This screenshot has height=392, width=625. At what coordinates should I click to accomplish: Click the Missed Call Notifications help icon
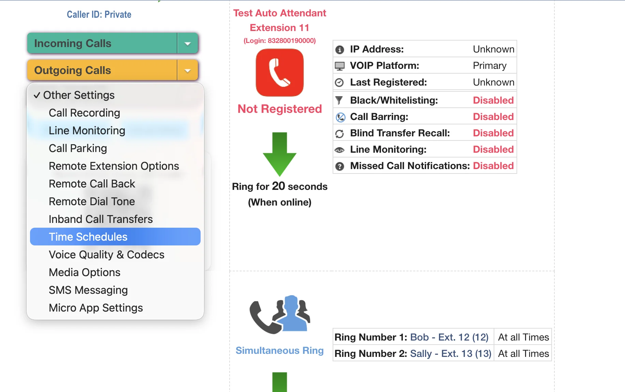[x=340, y=166]
